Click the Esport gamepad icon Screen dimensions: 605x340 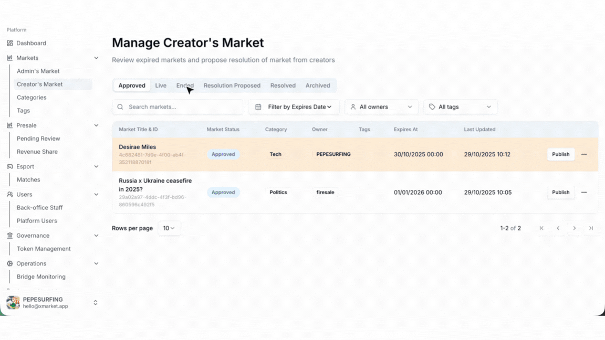pos(10,166)
